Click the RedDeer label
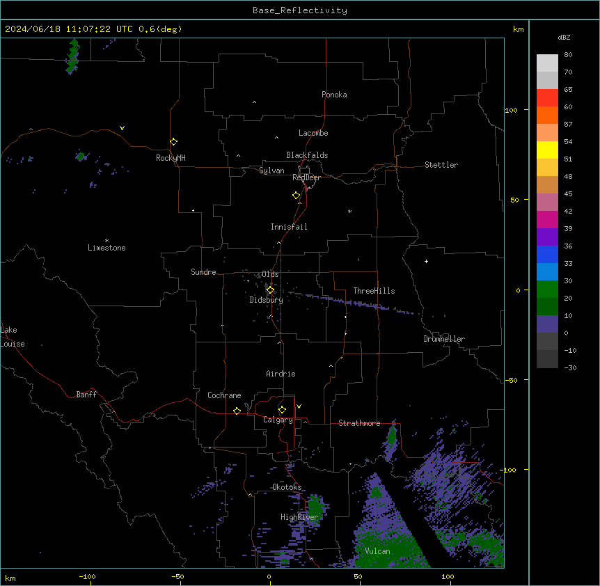 click(306, 177)
